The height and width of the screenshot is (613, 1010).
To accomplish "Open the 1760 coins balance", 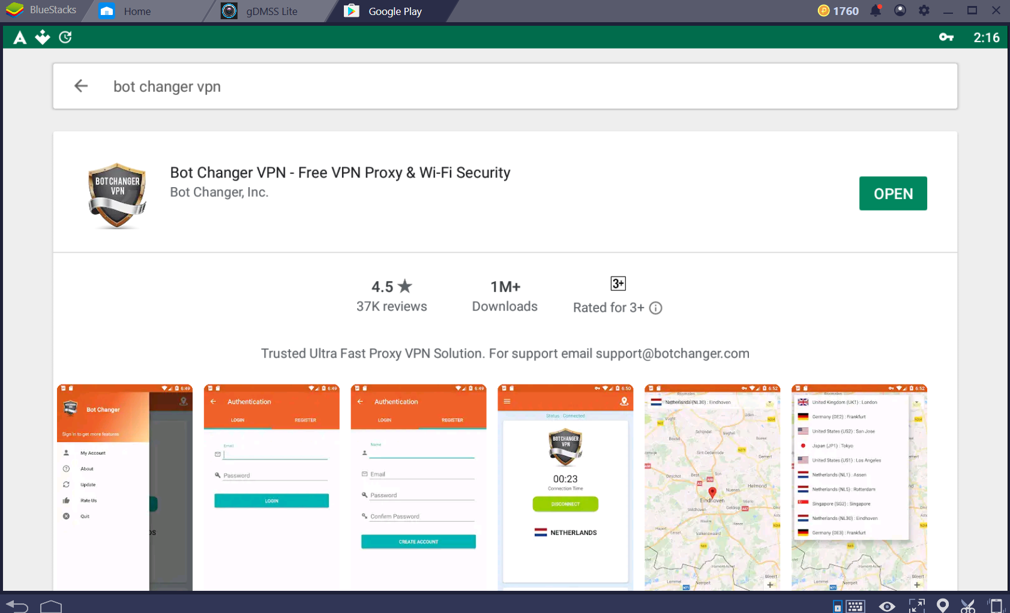I will click(838, 11).
